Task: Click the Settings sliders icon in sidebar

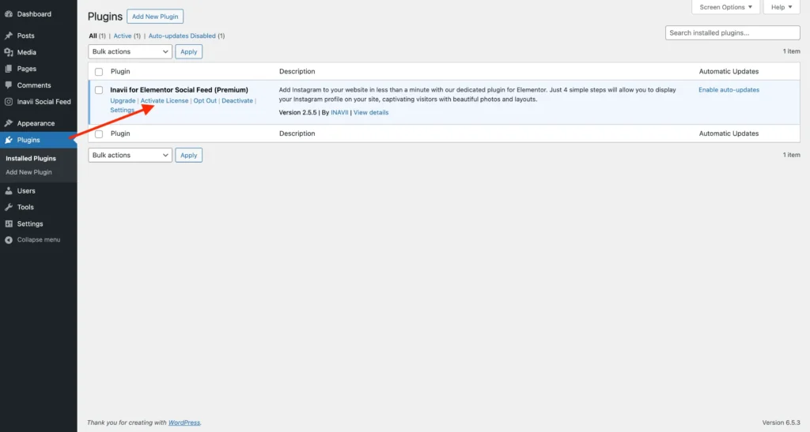Action: [9, 224]
